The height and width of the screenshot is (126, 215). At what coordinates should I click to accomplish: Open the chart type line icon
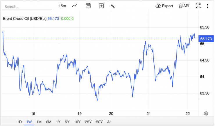75,6
